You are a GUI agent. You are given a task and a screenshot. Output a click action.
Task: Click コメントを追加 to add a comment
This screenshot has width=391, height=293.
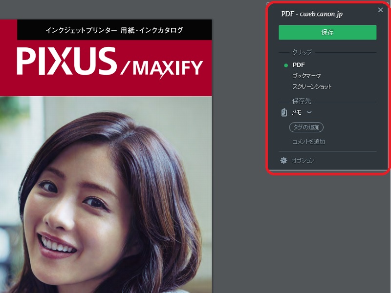(x=308, y=142)
